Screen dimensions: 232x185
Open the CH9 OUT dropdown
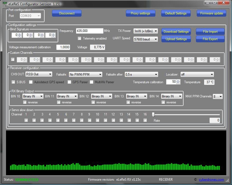coord(39,74)
